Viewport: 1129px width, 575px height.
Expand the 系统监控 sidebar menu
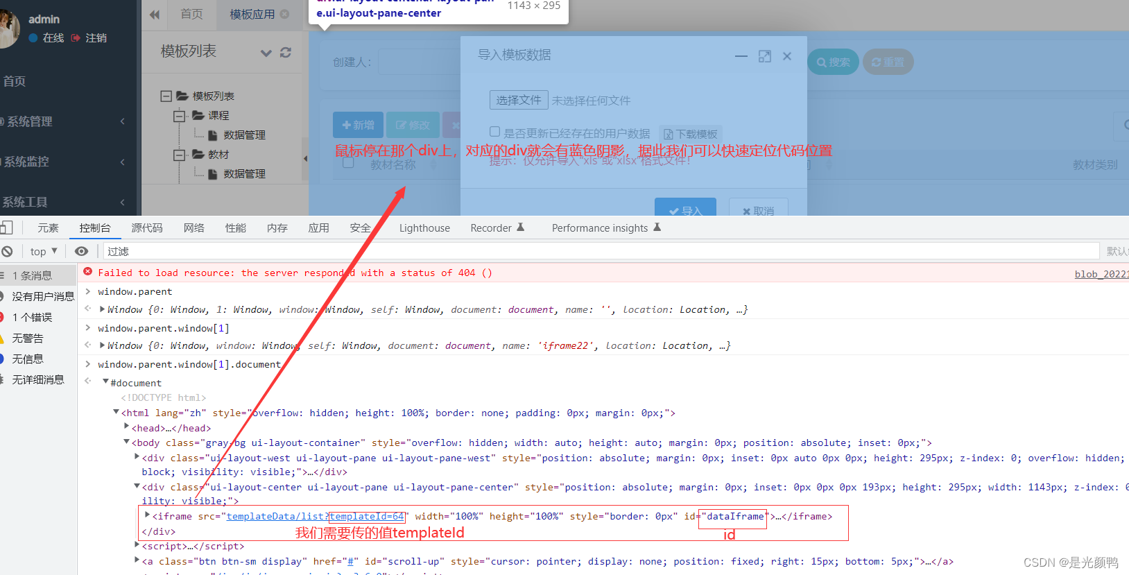point(67,162)
